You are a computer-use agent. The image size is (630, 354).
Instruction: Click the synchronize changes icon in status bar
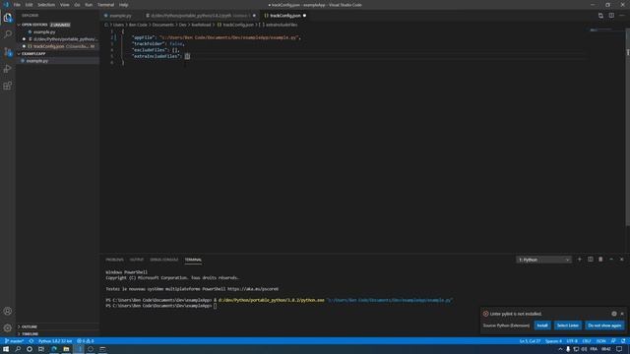pos(31,341)
